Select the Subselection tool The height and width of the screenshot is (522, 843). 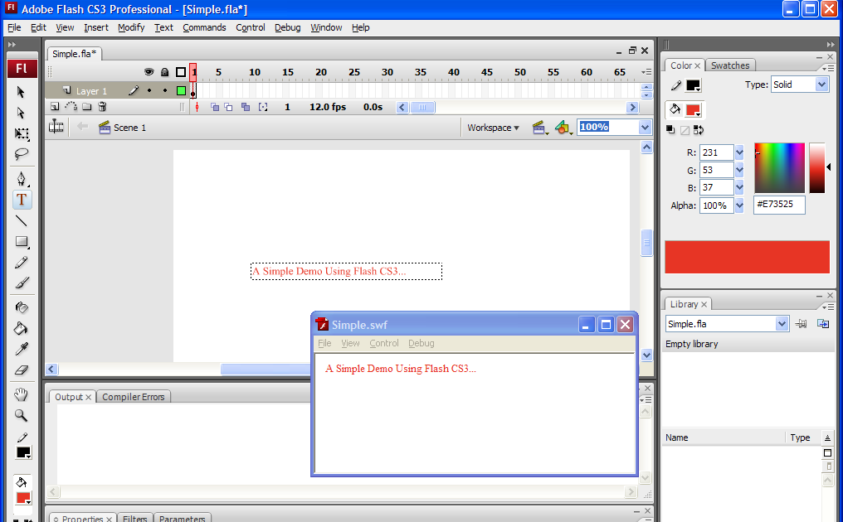pyautogui.click(x=21, y=113)
